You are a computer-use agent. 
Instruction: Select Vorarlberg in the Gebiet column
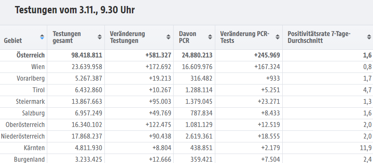(31, 78)
